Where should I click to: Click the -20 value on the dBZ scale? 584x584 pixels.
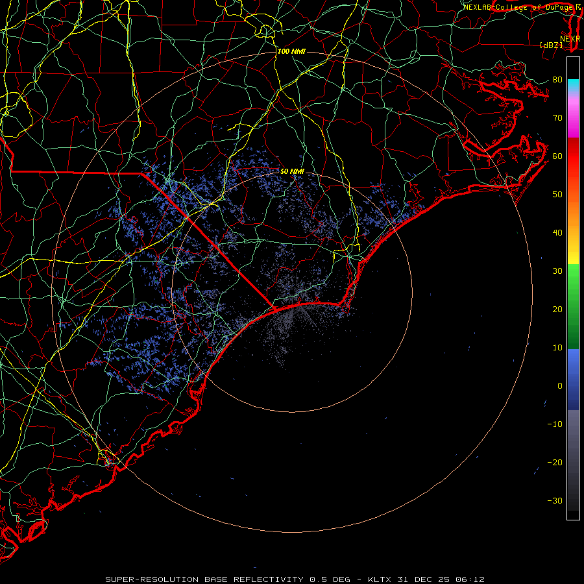(x=555, y=462)
